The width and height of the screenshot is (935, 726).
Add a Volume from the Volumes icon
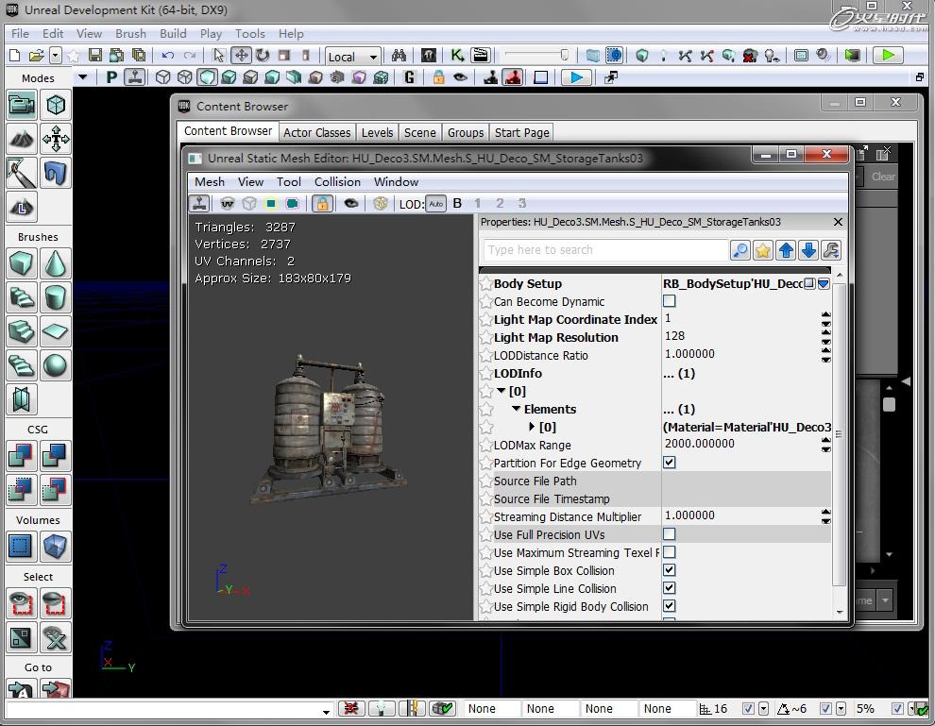tap(56, 546)
